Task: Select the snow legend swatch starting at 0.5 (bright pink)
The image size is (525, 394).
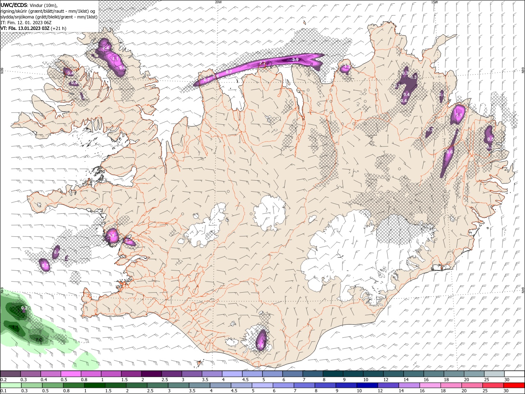Action: coord(71,374)
